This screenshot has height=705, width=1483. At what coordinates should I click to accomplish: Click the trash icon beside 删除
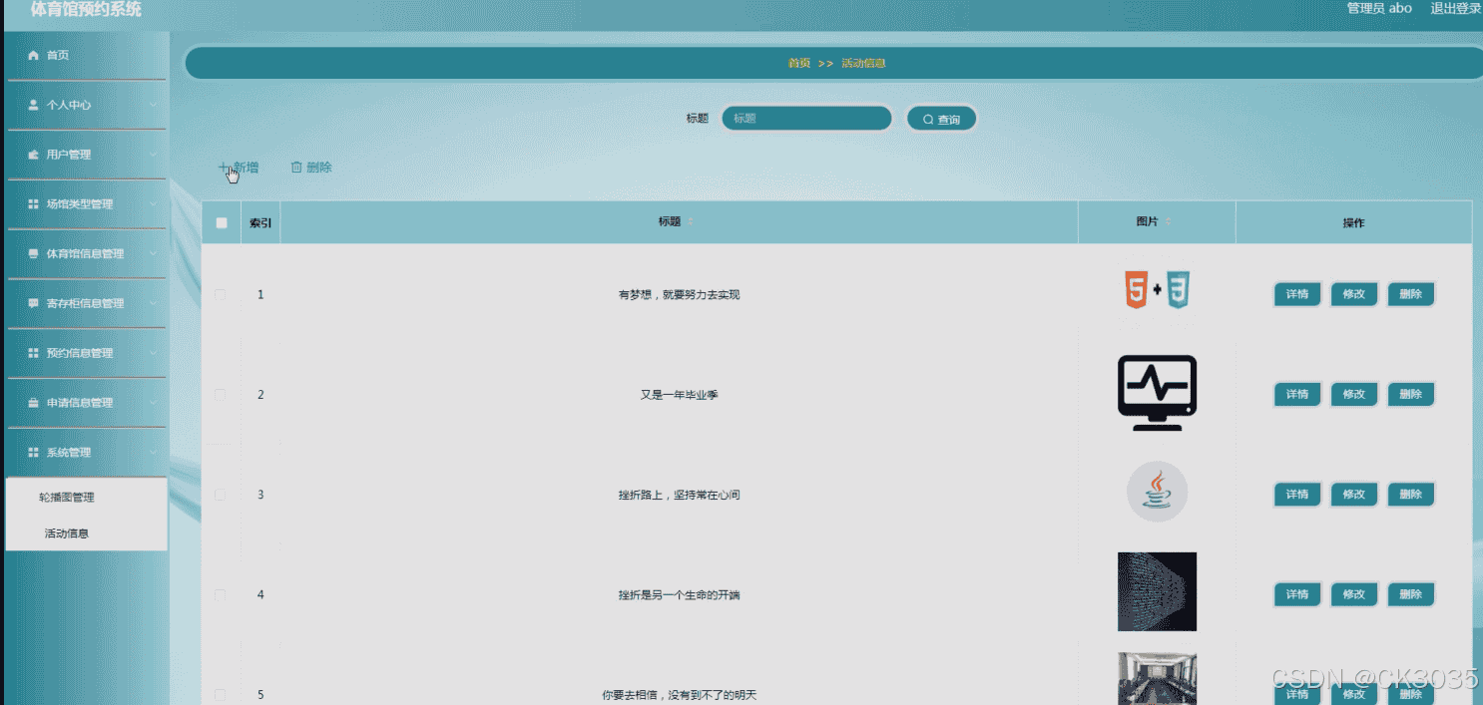pos(296,167)
